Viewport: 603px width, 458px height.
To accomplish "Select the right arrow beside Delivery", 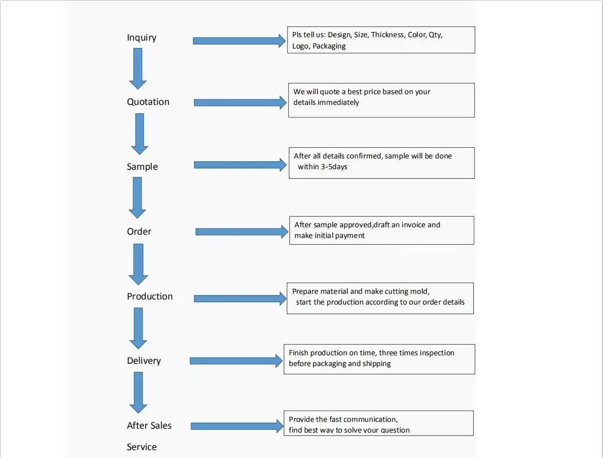I will 236,361.
